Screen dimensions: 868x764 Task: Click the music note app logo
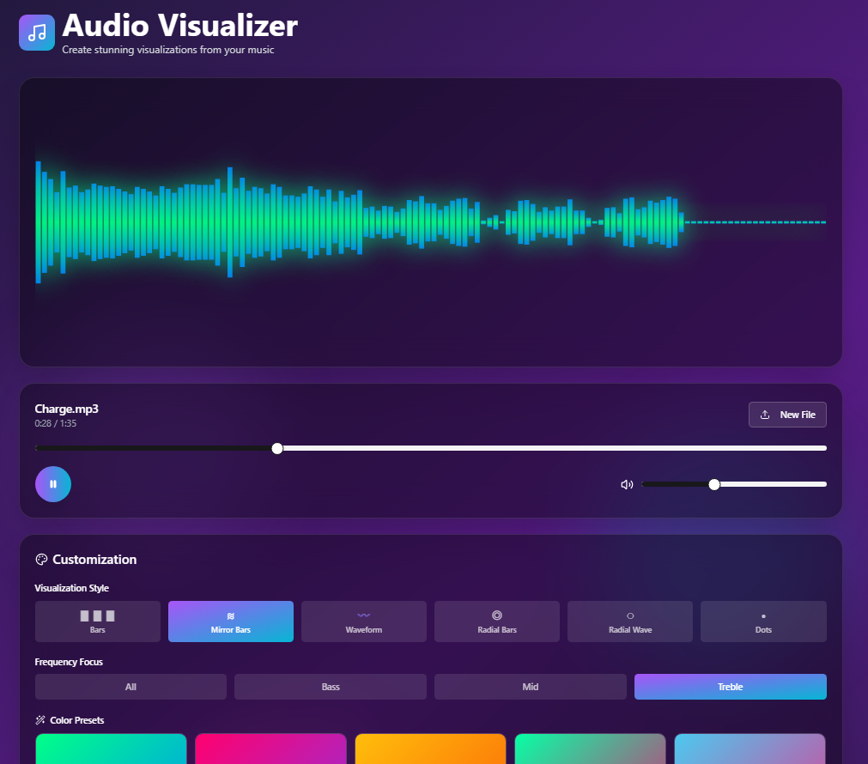point(37,32)
